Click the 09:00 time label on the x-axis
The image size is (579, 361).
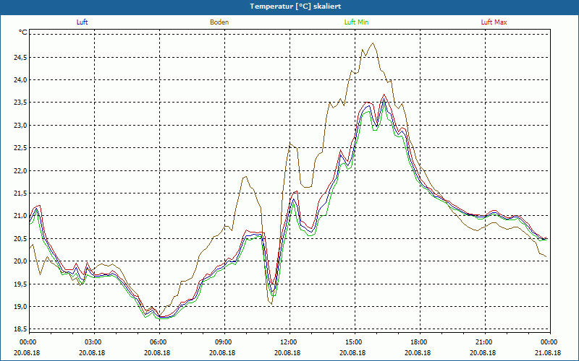click(x=224, y=342)
